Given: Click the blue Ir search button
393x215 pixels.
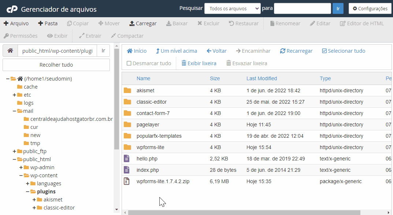Looking at the screenshot, I should click(338, 8).
